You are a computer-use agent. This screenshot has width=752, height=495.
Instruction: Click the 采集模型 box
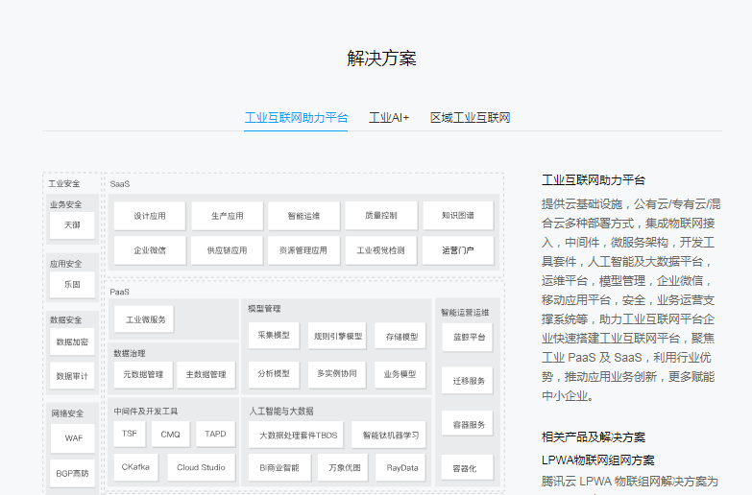click(274, 336)
